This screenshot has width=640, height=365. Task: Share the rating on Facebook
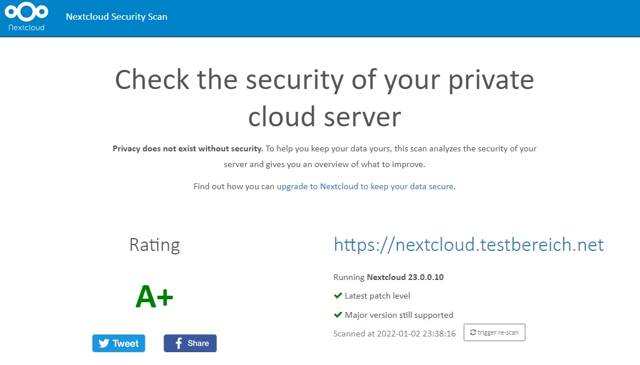(190, 343)
